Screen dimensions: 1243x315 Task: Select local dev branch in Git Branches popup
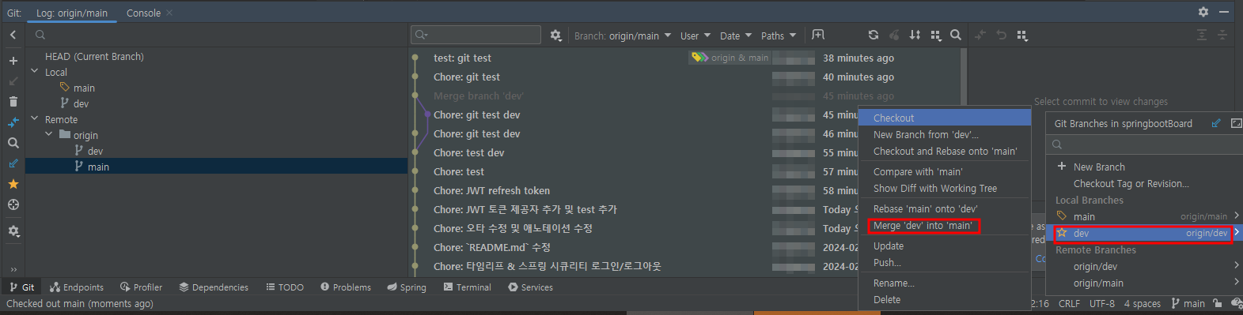click(x=1143, y=233)
